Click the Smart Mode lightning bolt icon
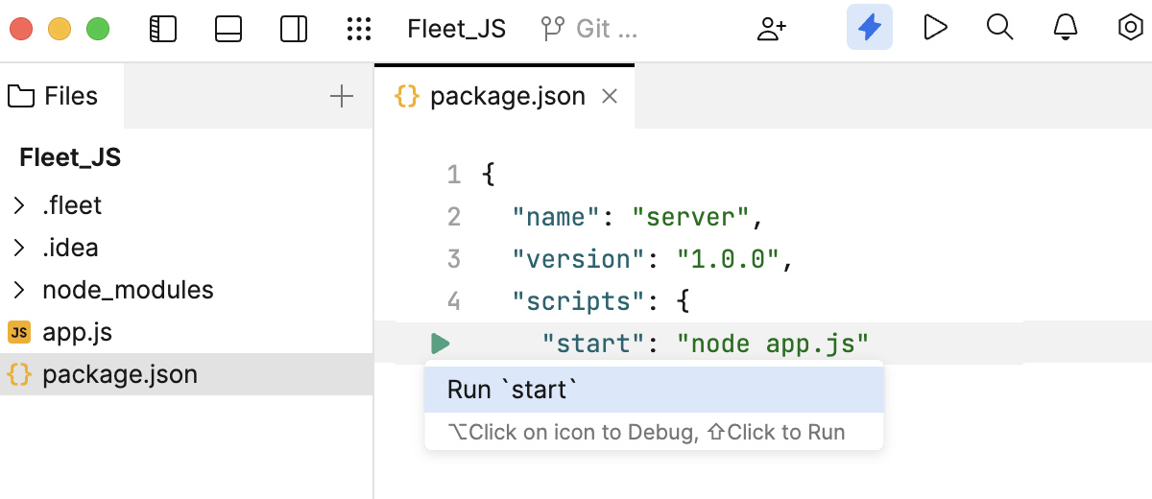Image resolution: width=1152 pixels, height=499 pixels. click(869, 28)
